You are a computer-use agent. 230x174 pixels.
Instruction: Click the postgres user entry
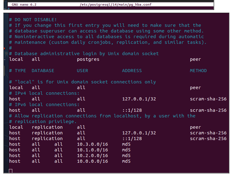[88, 59]
